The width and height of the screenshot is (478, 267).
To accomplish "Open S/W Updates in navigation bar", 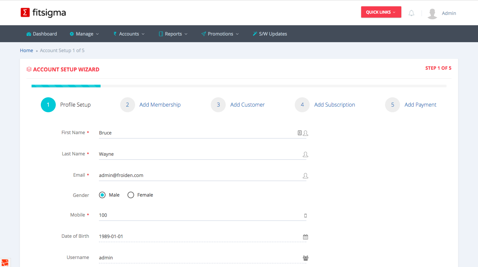I will coord(270,34).
